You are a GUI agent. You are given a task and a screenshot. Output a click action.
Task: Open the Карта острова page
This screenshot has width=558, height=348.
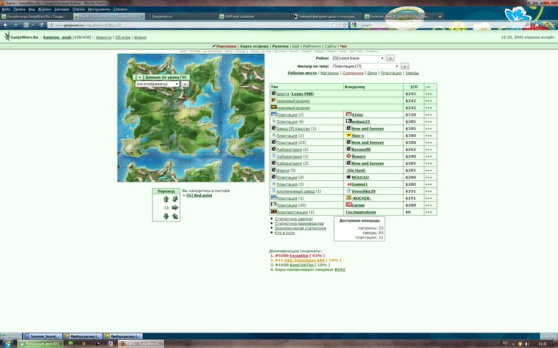[x=254, y=46]
